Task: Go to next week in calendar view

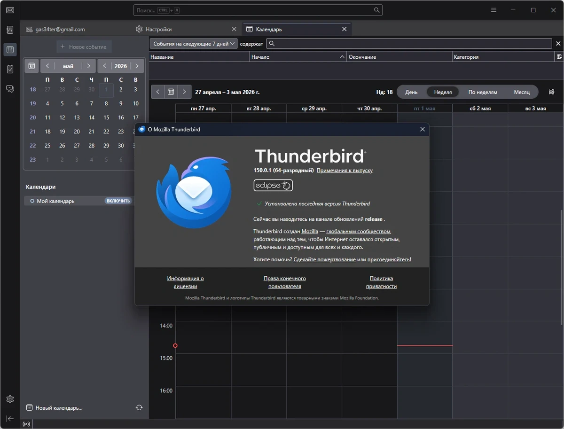Action: (185, 92)
